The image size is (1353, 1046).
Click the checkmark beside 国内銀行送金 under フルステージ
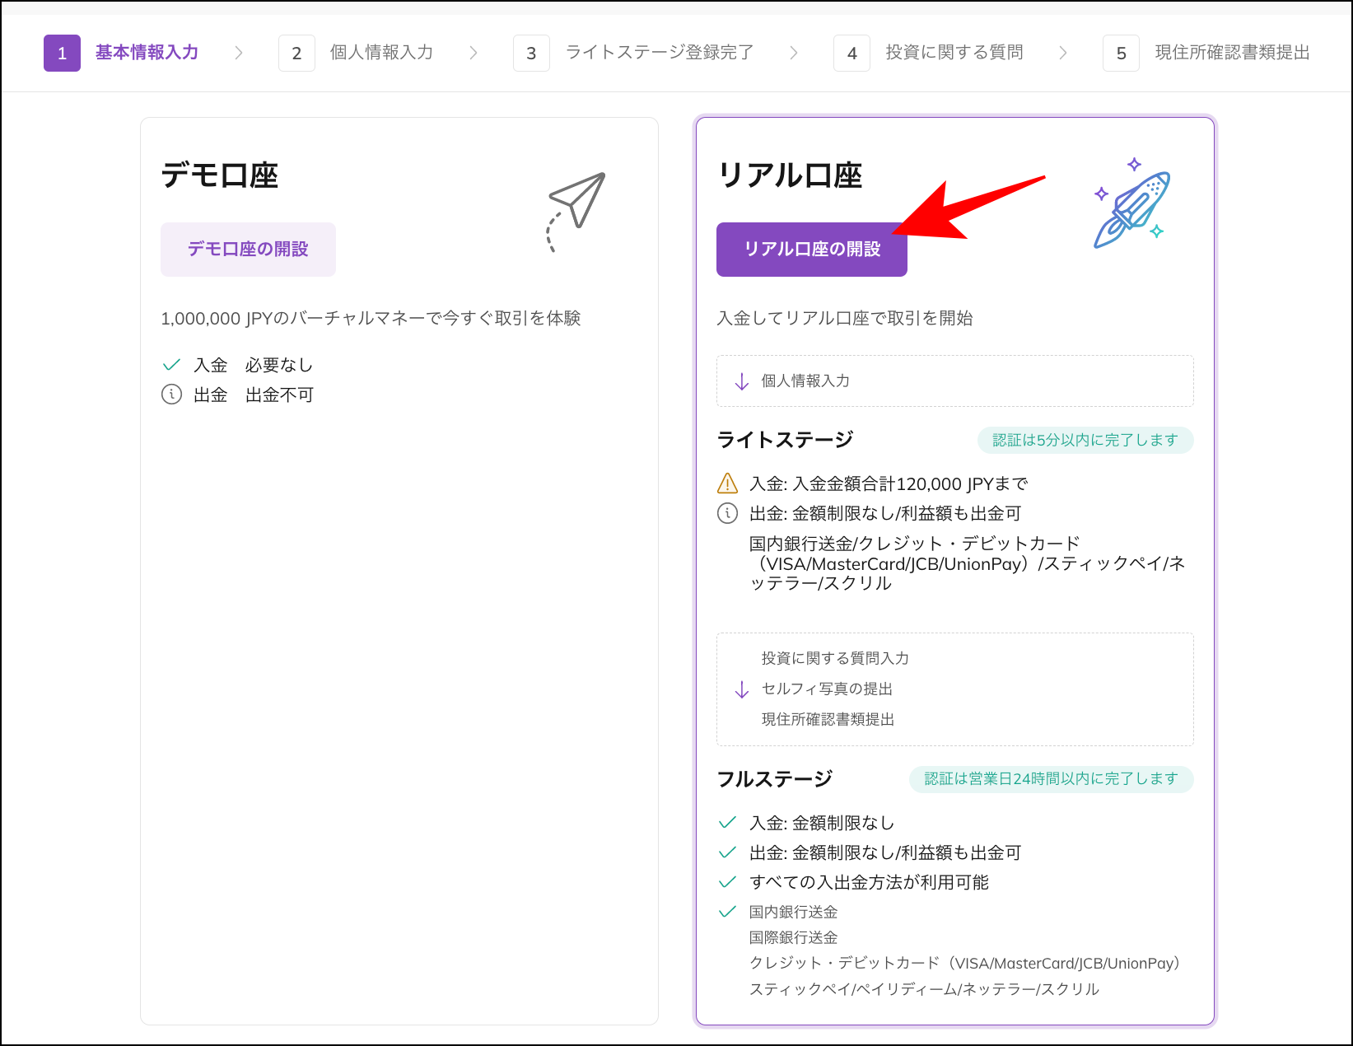tap(727, 911)
